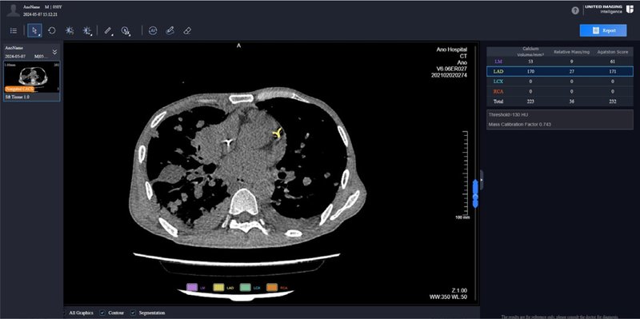
Task: Select the pen edit segmentation tool
Action: [x=170, y=30]
